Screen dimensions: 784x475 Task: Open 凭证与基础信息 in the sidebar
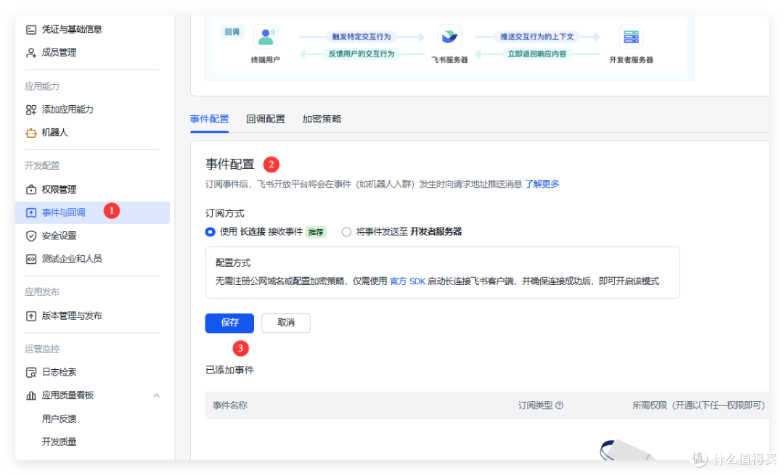click(72, 30)
